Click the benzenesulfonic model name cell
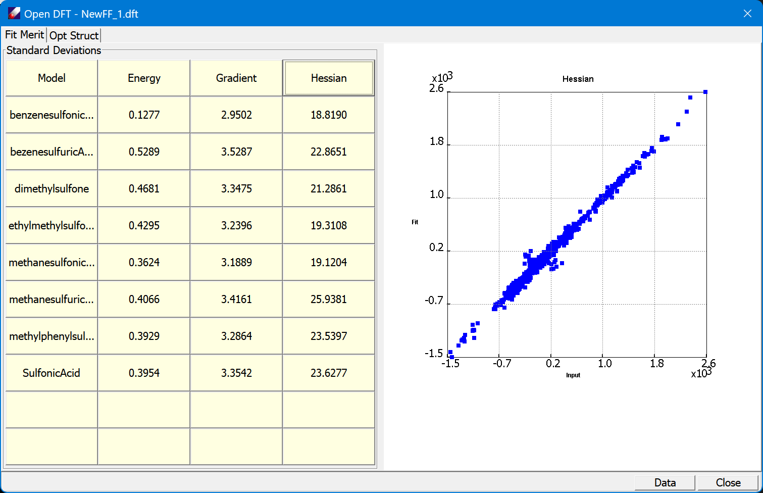This screenshot has height=493, width=763. point(52,115)
